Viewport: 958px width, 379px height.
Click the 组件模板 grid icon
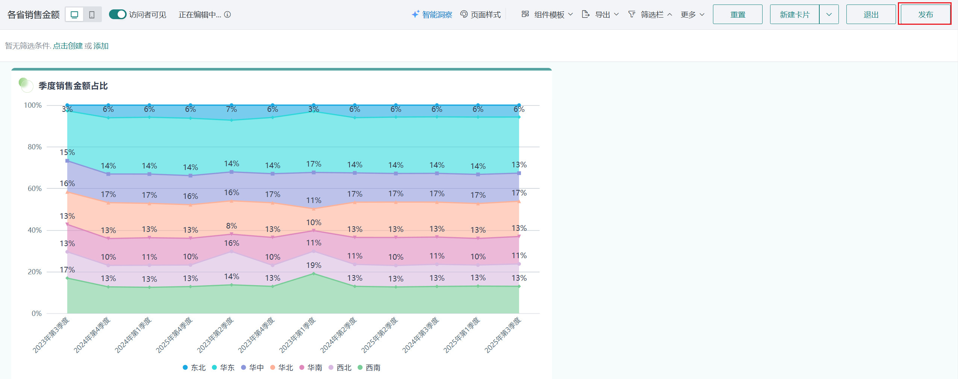click(x=525, y=14)
